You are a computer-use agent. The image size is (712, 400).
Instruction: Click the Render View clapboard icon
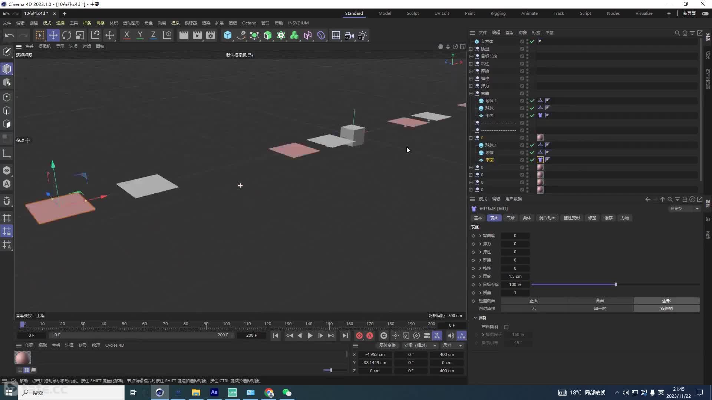click(184, 35)
